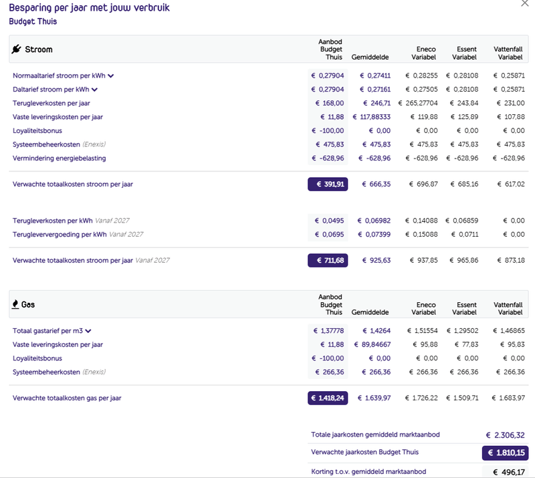This screenshot has width=535, height=478.
Task: Click the Stroom section heading
Action: point(39,49)
